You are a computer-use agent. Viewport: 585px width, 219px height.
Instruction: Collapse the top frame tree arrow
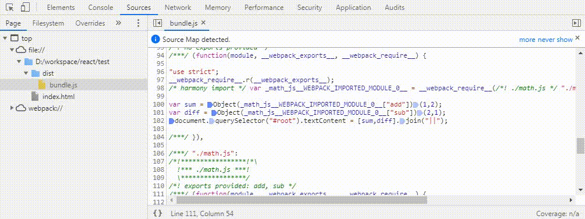5,38
